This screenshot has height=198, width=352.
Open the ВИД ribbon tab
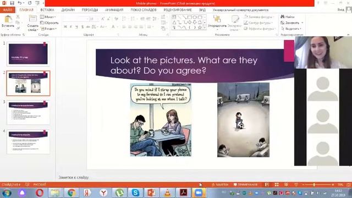point(202,10)
